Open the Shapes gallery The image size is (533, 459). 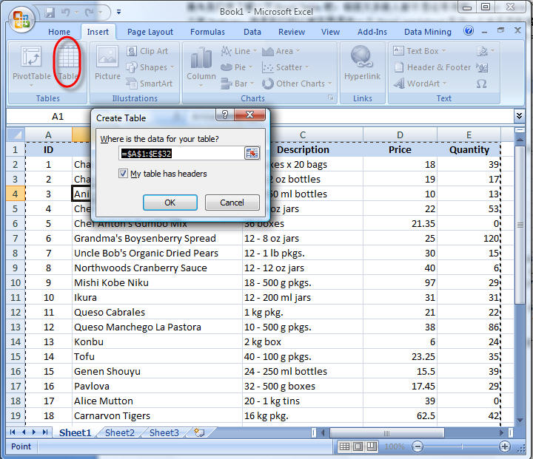150,67
